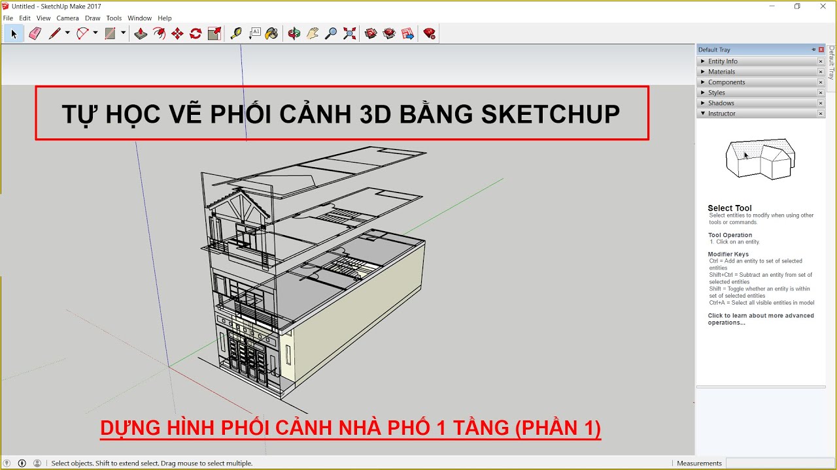Close the Styles panel
837x470 pixels.
pyautogui.click(x=821, y=93)
